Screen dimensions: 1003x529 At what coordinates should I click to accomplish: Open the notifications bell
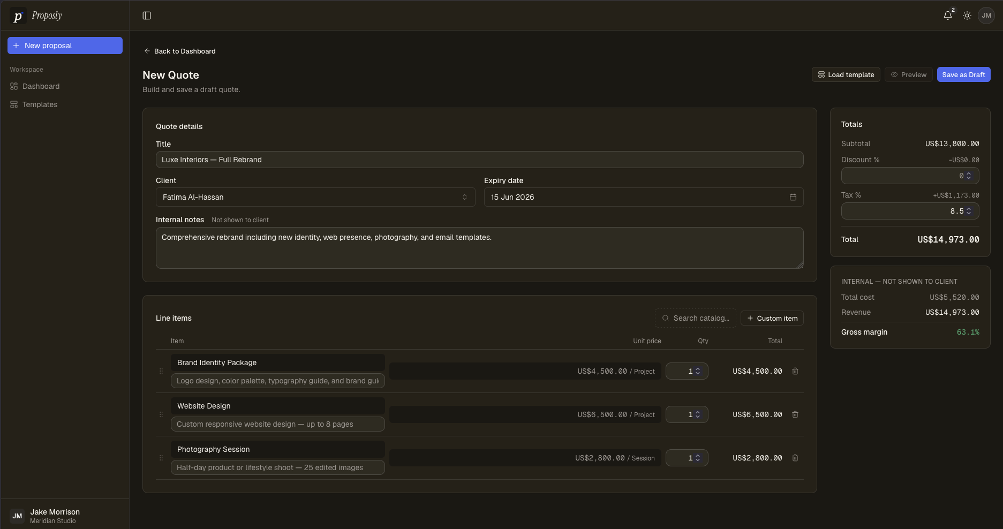pos(948,16)
